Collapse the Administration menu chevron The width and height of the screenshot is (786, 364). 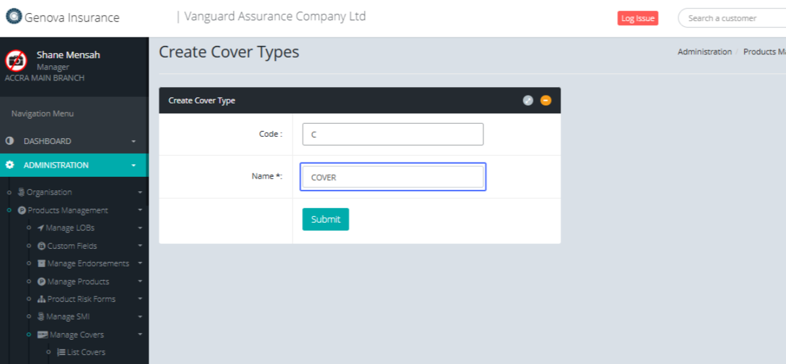point(134,166)
